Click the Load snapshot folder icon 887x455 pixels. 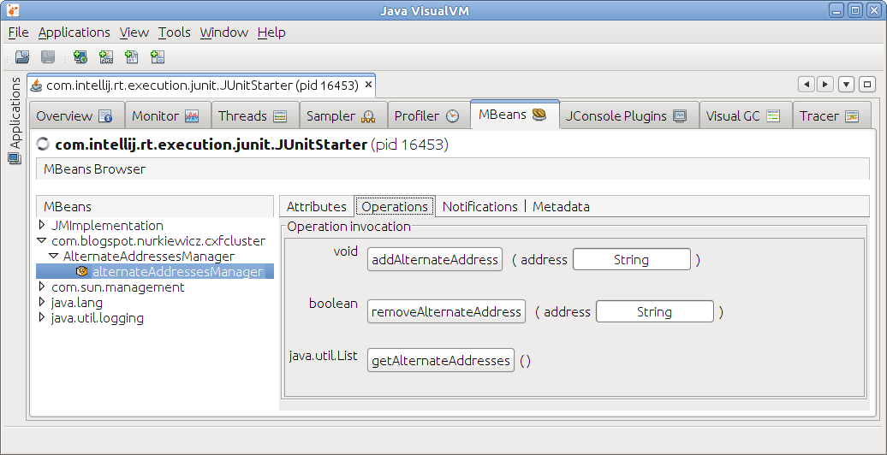click(22, 56)
